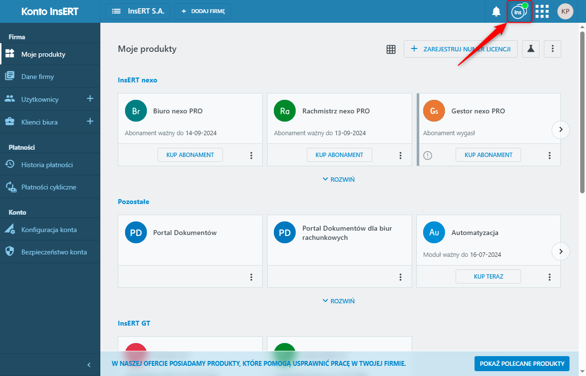Click the POKAŻ POLECANE PRODUKTY button
The height and width of the screenshot is (376, 586).
tap(522, 363)
